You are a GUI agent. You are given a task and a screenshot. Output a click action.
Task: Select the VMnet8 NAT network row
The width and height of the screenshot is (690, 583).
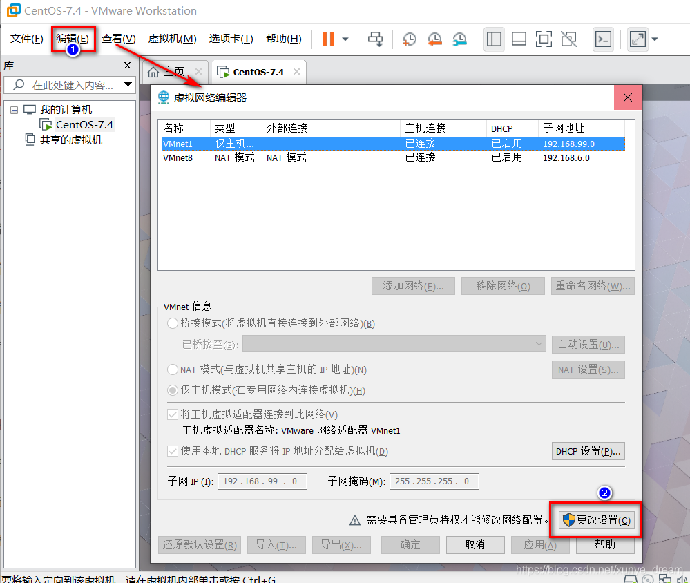tap(393, 157)
